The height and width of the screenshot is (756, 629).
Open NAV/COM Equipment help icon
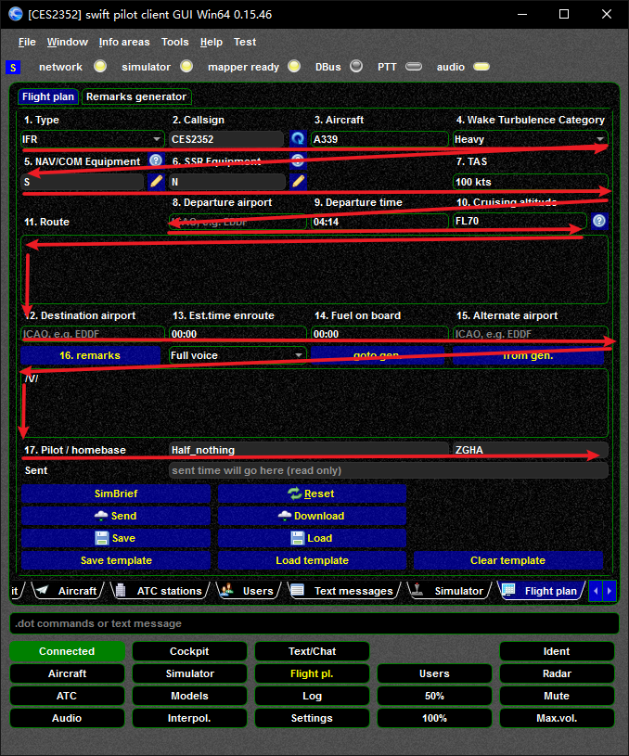click(x=156, y=160)
